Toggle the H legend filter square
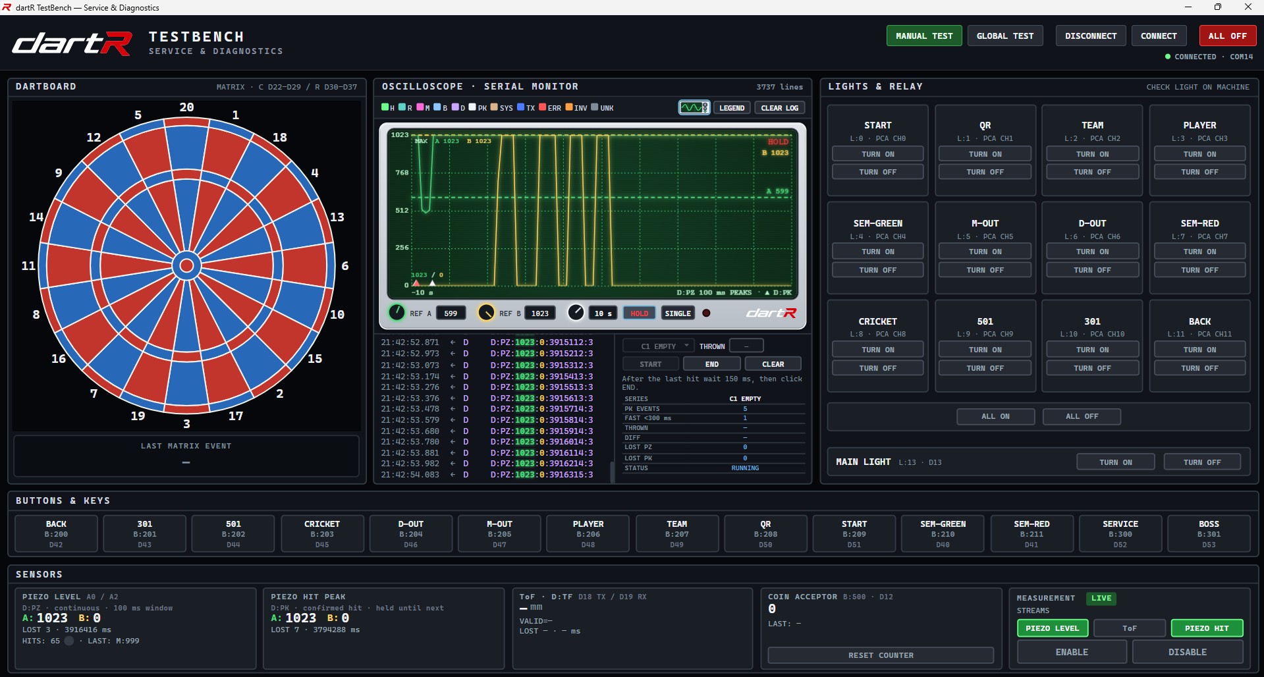 (x=385, y=107)
